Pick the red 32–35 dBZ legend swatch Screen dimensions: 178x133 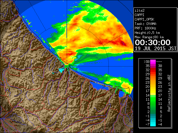pyautogui.click(x=153, y=70)
